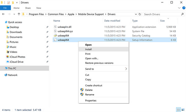This screenshot has height=112, width=186.
Task: Click the Forward navigation arrow
Action: pos(9,14)
